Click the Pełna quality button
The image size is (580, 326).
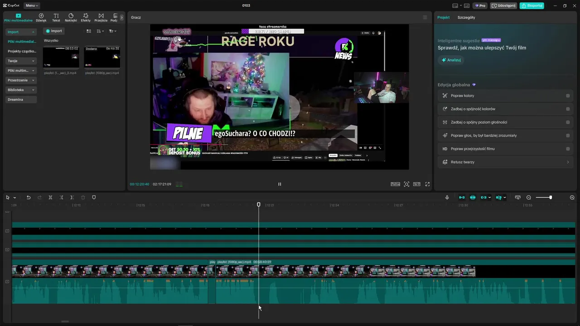point(396,184)
